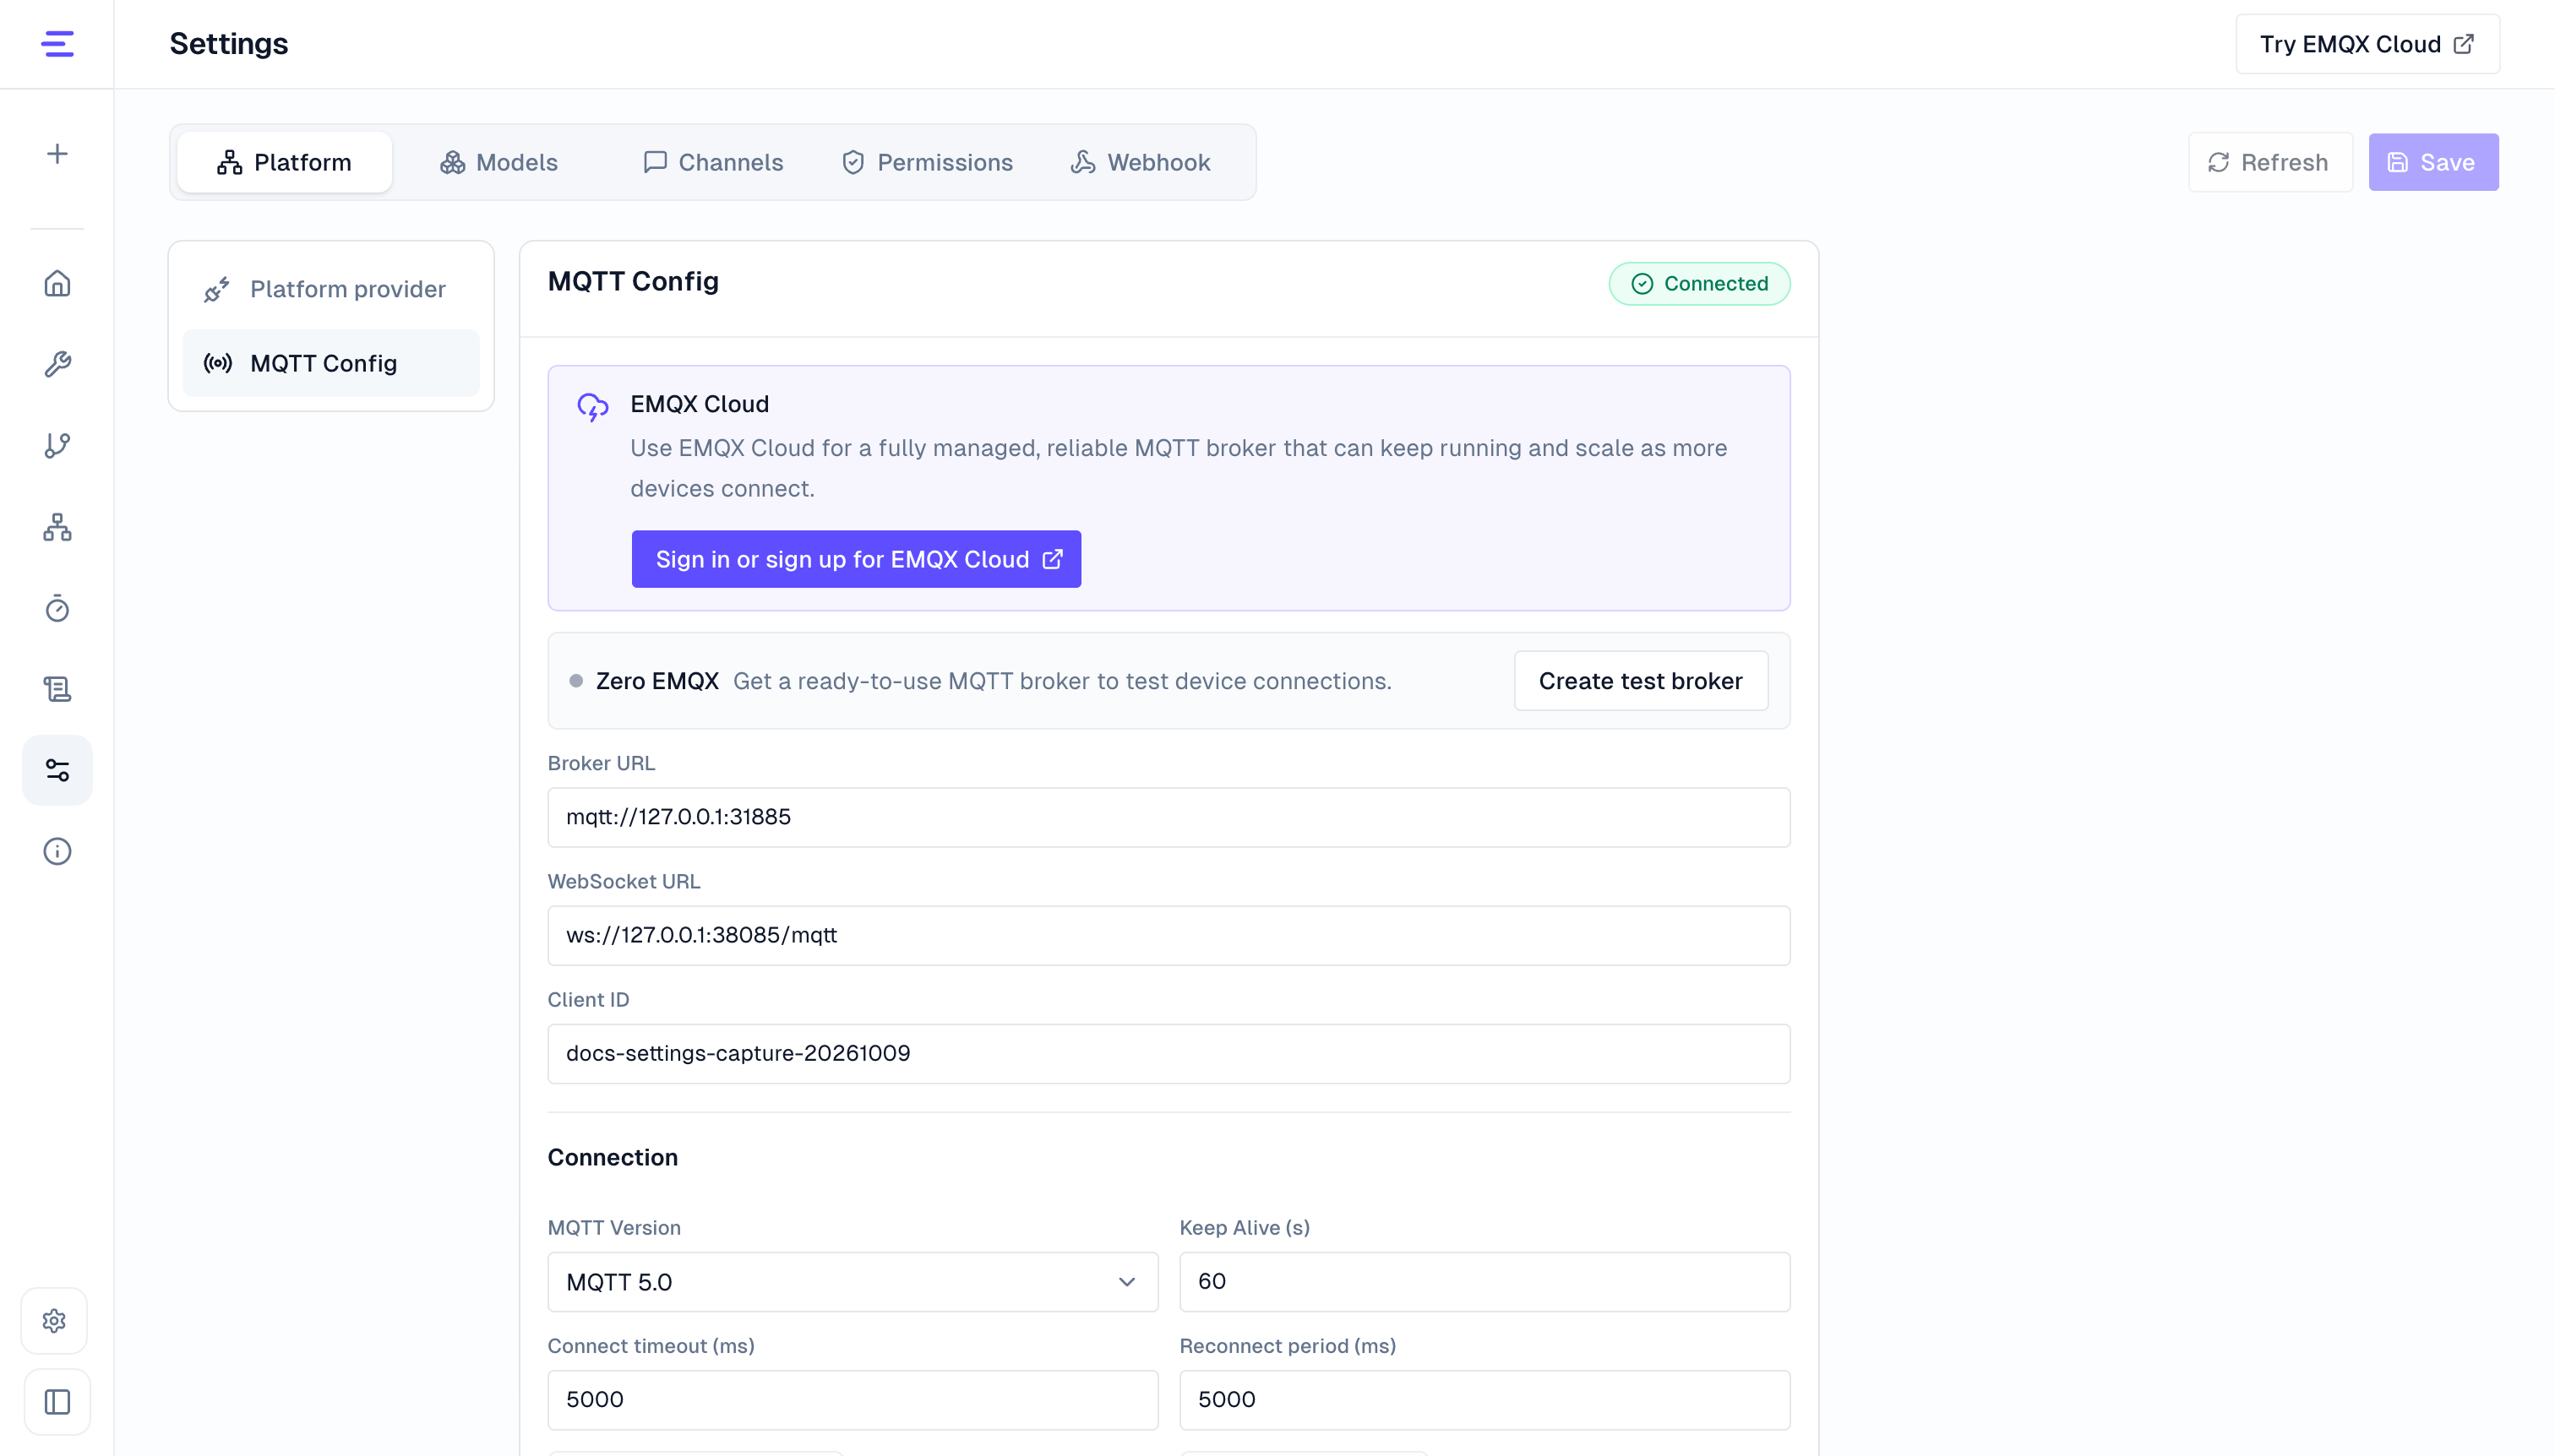Switch to the Platform tab

(284, 162)
